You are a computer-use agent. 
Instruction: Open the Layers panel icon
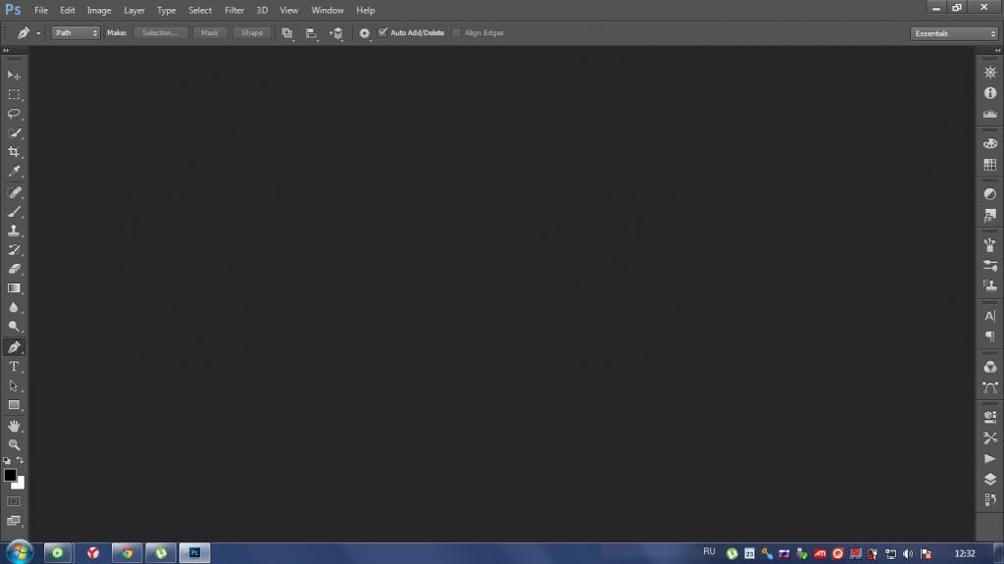tap(990, 480)
